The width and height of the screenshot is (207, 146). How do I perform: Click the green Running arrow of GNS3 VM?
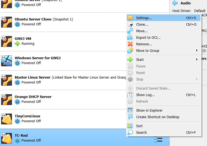17,44
